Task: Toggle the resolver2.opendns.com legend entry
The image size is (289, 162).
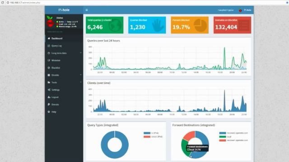Action: click(x=233, y=133)
